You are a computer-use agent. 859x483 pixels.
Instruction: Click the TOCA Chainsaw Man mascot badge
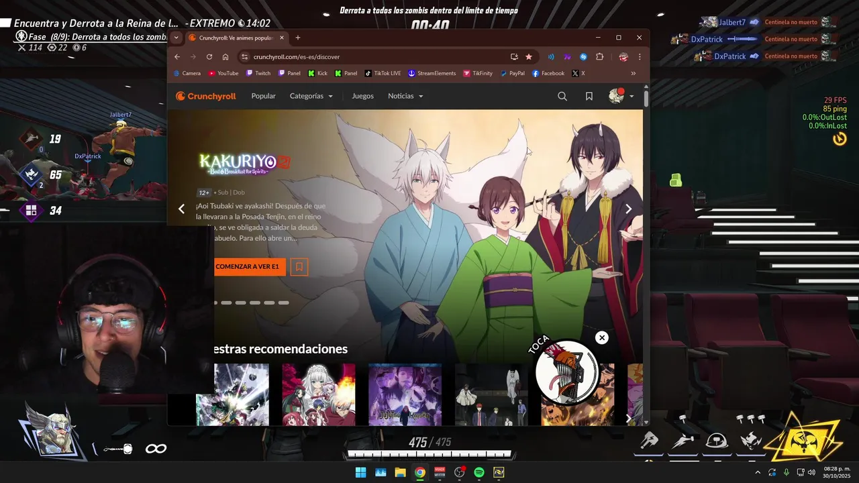coord(566,372)
